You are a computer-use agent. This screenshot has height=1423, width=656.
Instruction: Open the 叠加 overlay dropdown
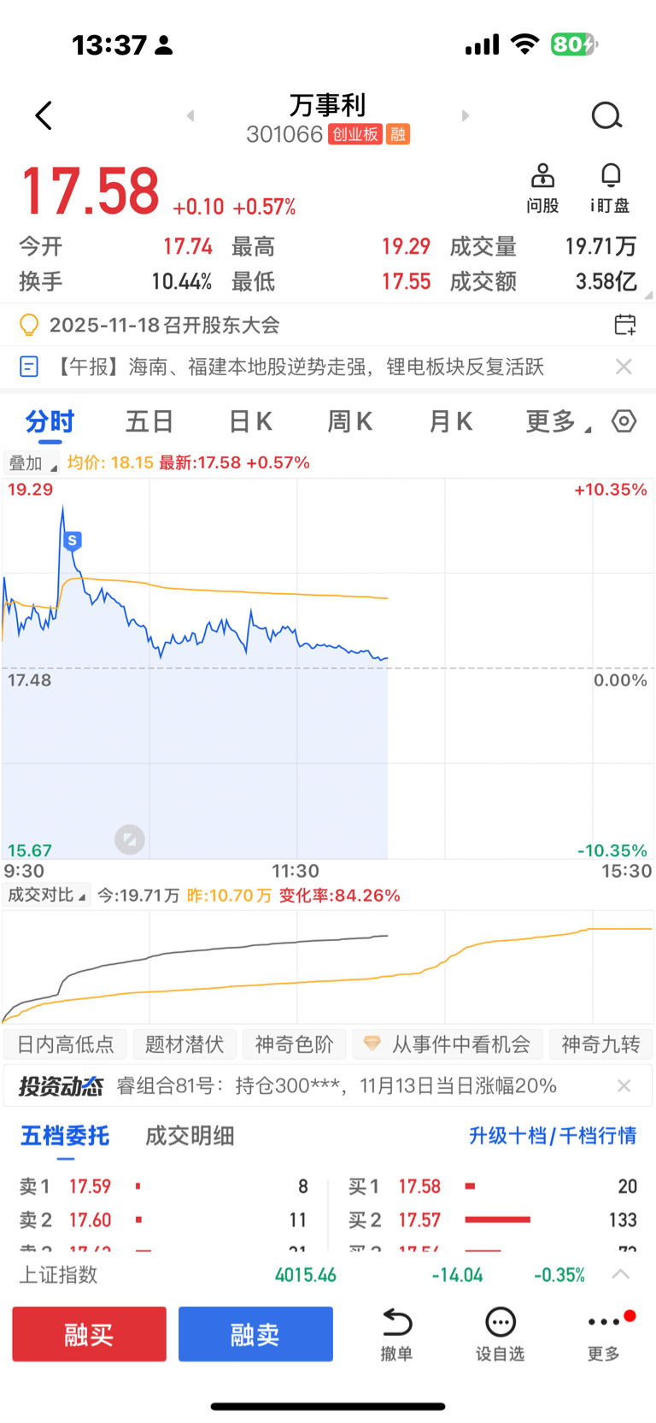pyautogui.click(x=31, y=463)
